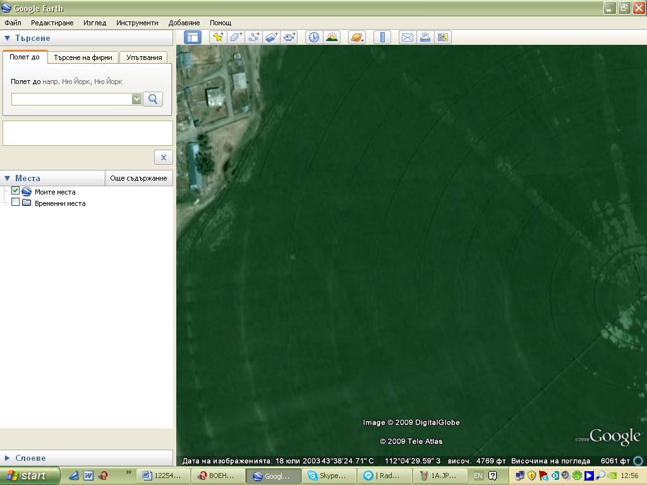This screenshot has height=485, width=647.
Task: Open the planet switcher dropdown
Action: pyautogui.click(x=357, y=37)
